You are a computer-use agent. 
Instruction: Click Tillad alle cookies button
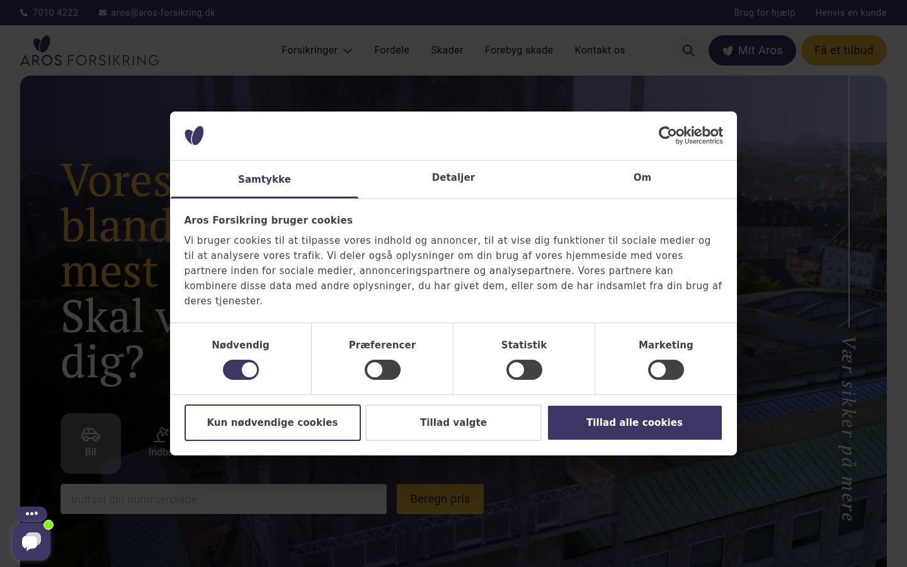634,423
